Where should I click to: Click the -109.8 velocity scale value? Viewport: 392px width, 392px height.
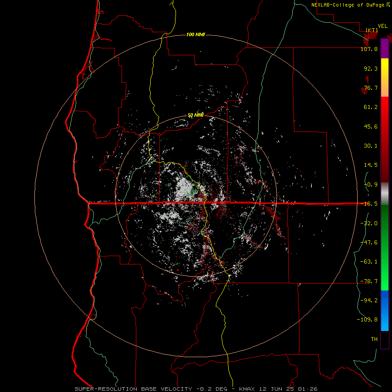click(x=367, y=320)
